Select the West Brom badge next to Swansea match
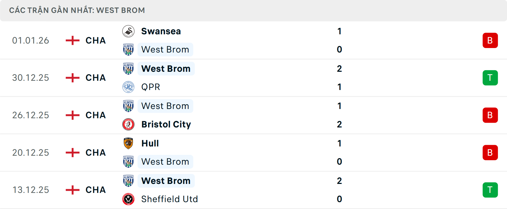Screen dimensions: 507x209 (129, 49)
